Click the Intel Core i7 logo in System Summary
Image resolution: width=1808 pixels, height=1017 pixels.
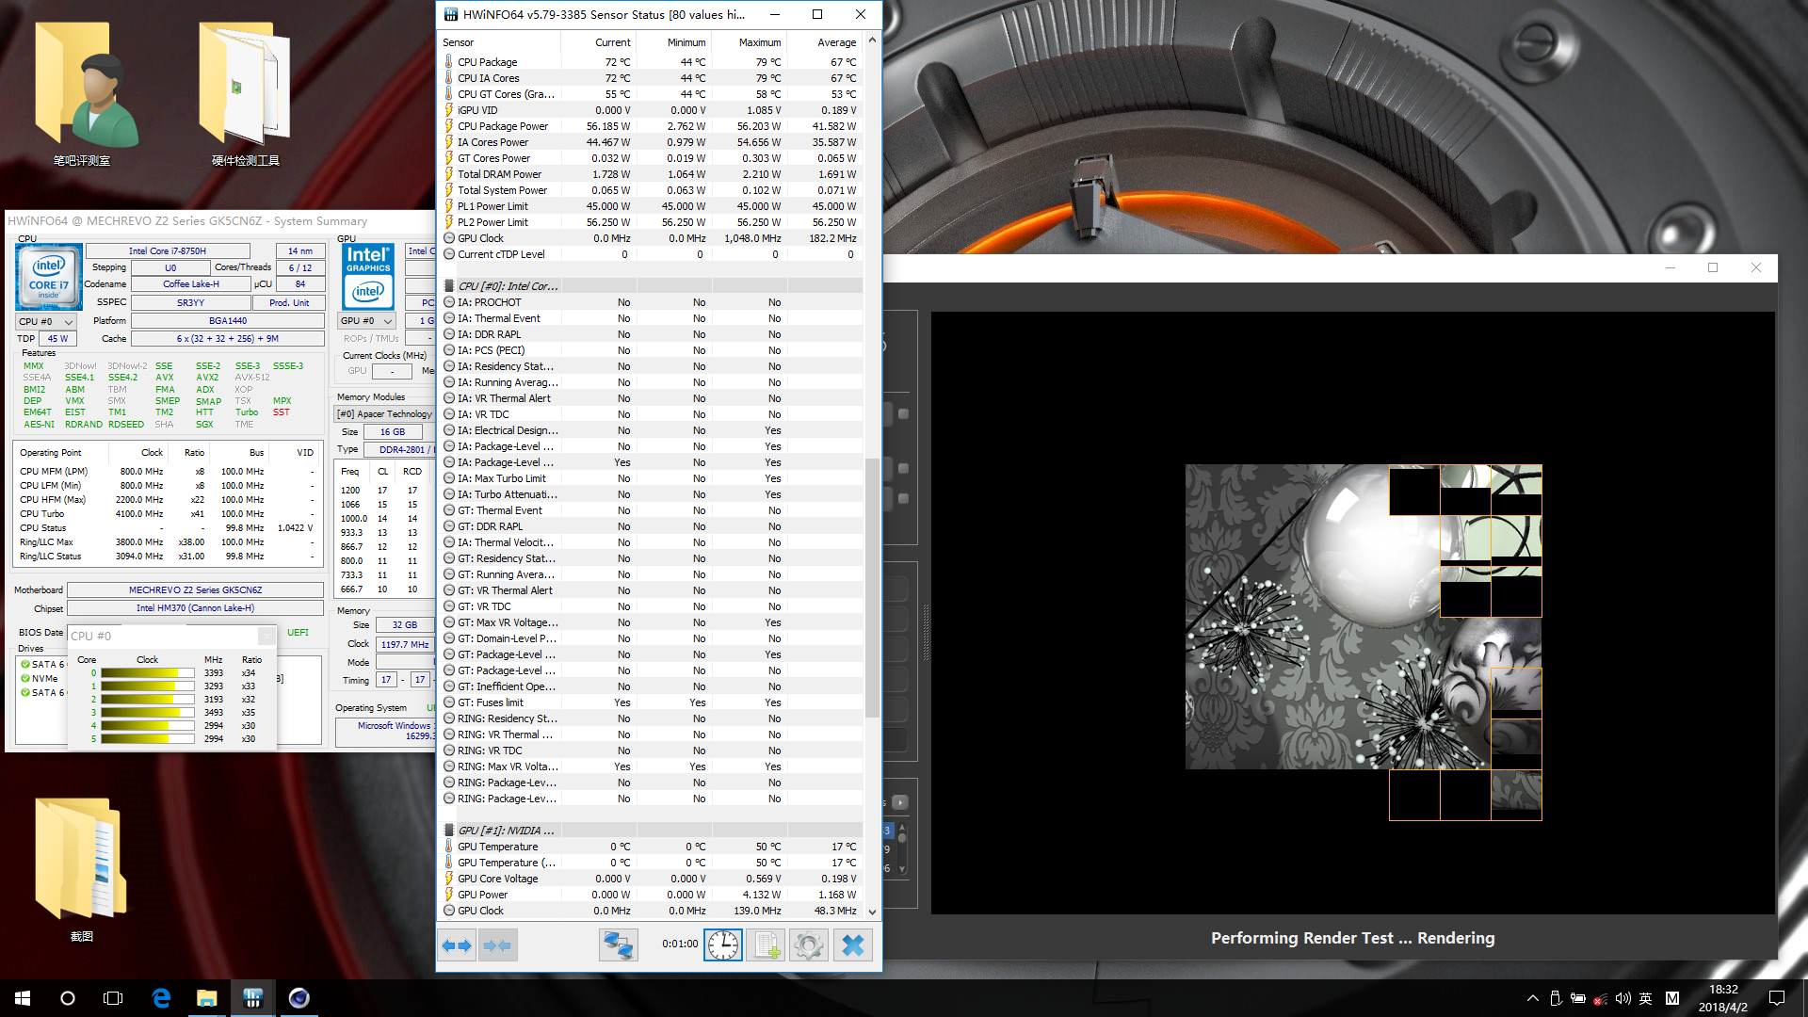[x=49, y=278]
